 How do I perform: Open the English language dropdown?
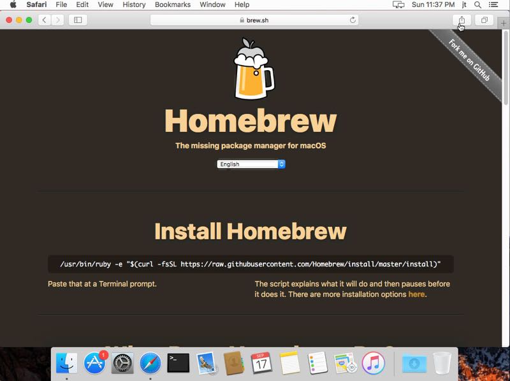[251, 164]
